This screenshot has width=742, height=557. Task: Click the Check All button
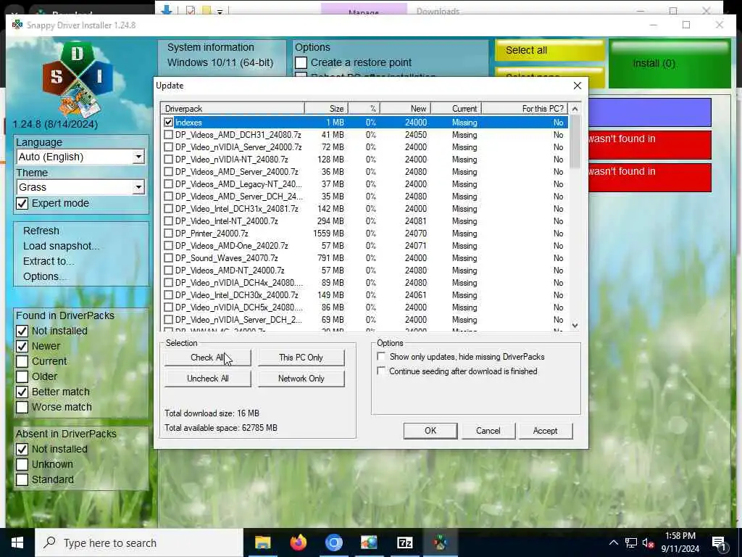[207, 358]
